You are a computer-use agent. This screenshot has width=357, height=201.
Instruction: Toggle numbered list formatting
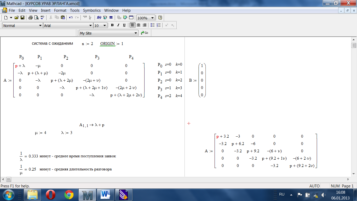coord(159,25)
